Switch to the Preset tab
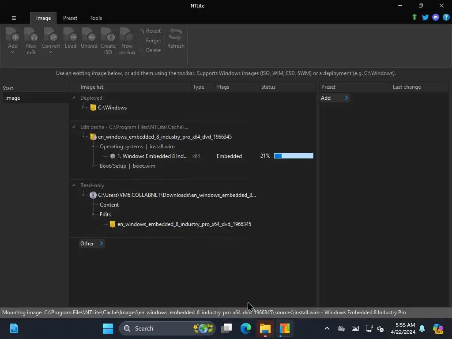Image resolution: width=452 pixels, height=339 pixels. point(70,18)
